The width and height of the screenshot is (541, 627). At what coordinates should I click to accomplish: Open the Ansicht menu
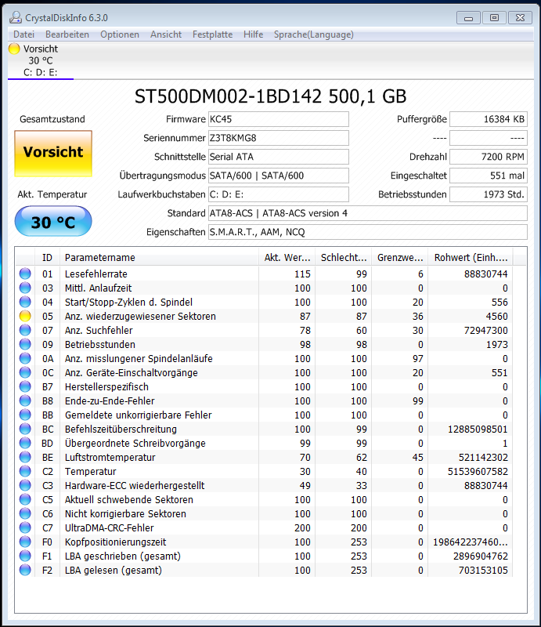click(166, 34)
